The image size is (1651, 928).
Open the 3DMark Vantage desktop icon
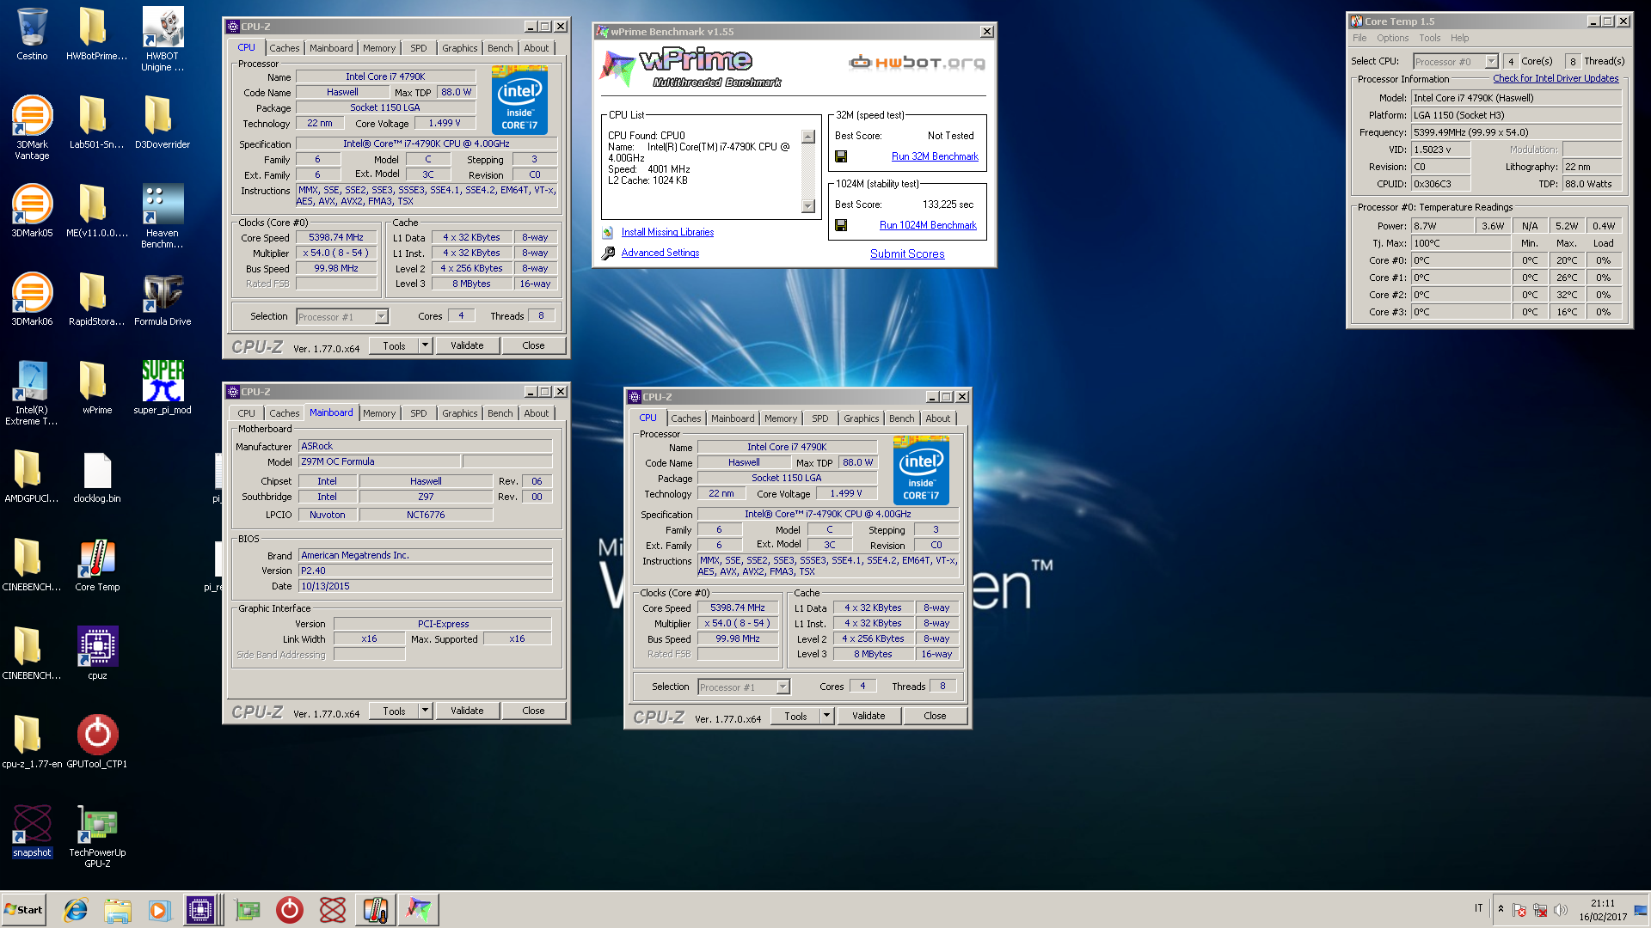[32, 128]
